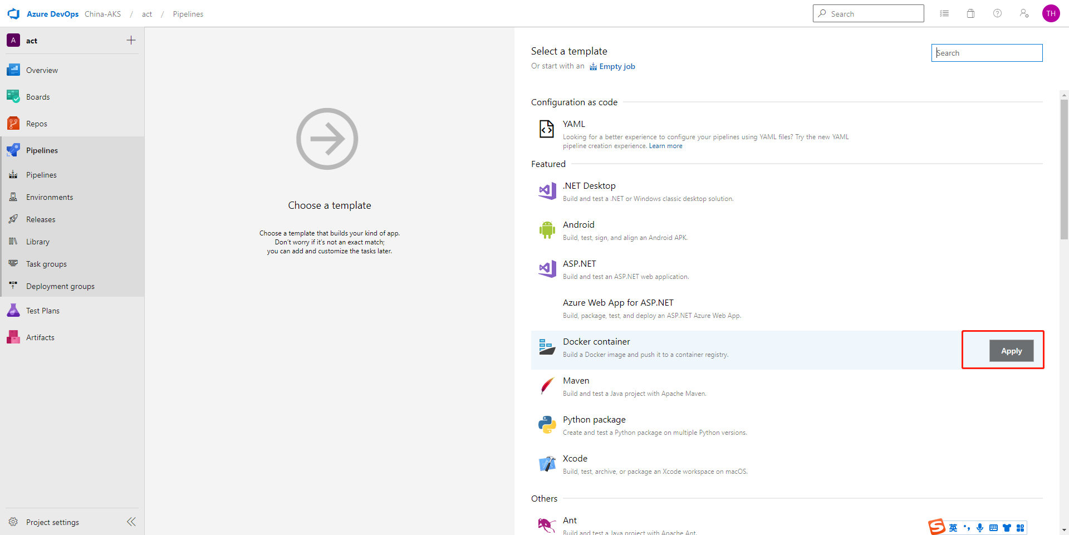Click the Task groups icon
The width and height of the screenshot is (1069, 535).
[13, 263]
